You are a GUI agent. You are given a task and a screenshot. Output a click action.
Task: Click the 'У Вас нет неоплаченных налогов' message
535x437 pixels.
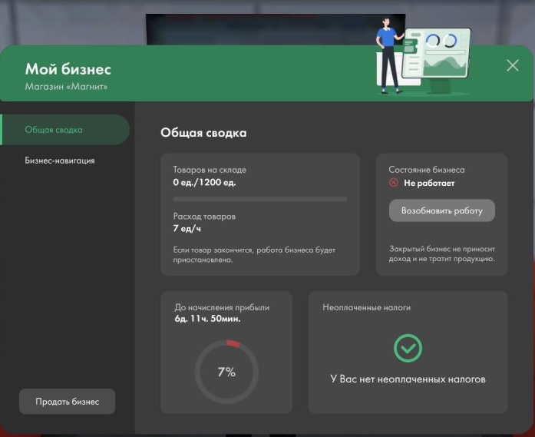click(408, 379)
